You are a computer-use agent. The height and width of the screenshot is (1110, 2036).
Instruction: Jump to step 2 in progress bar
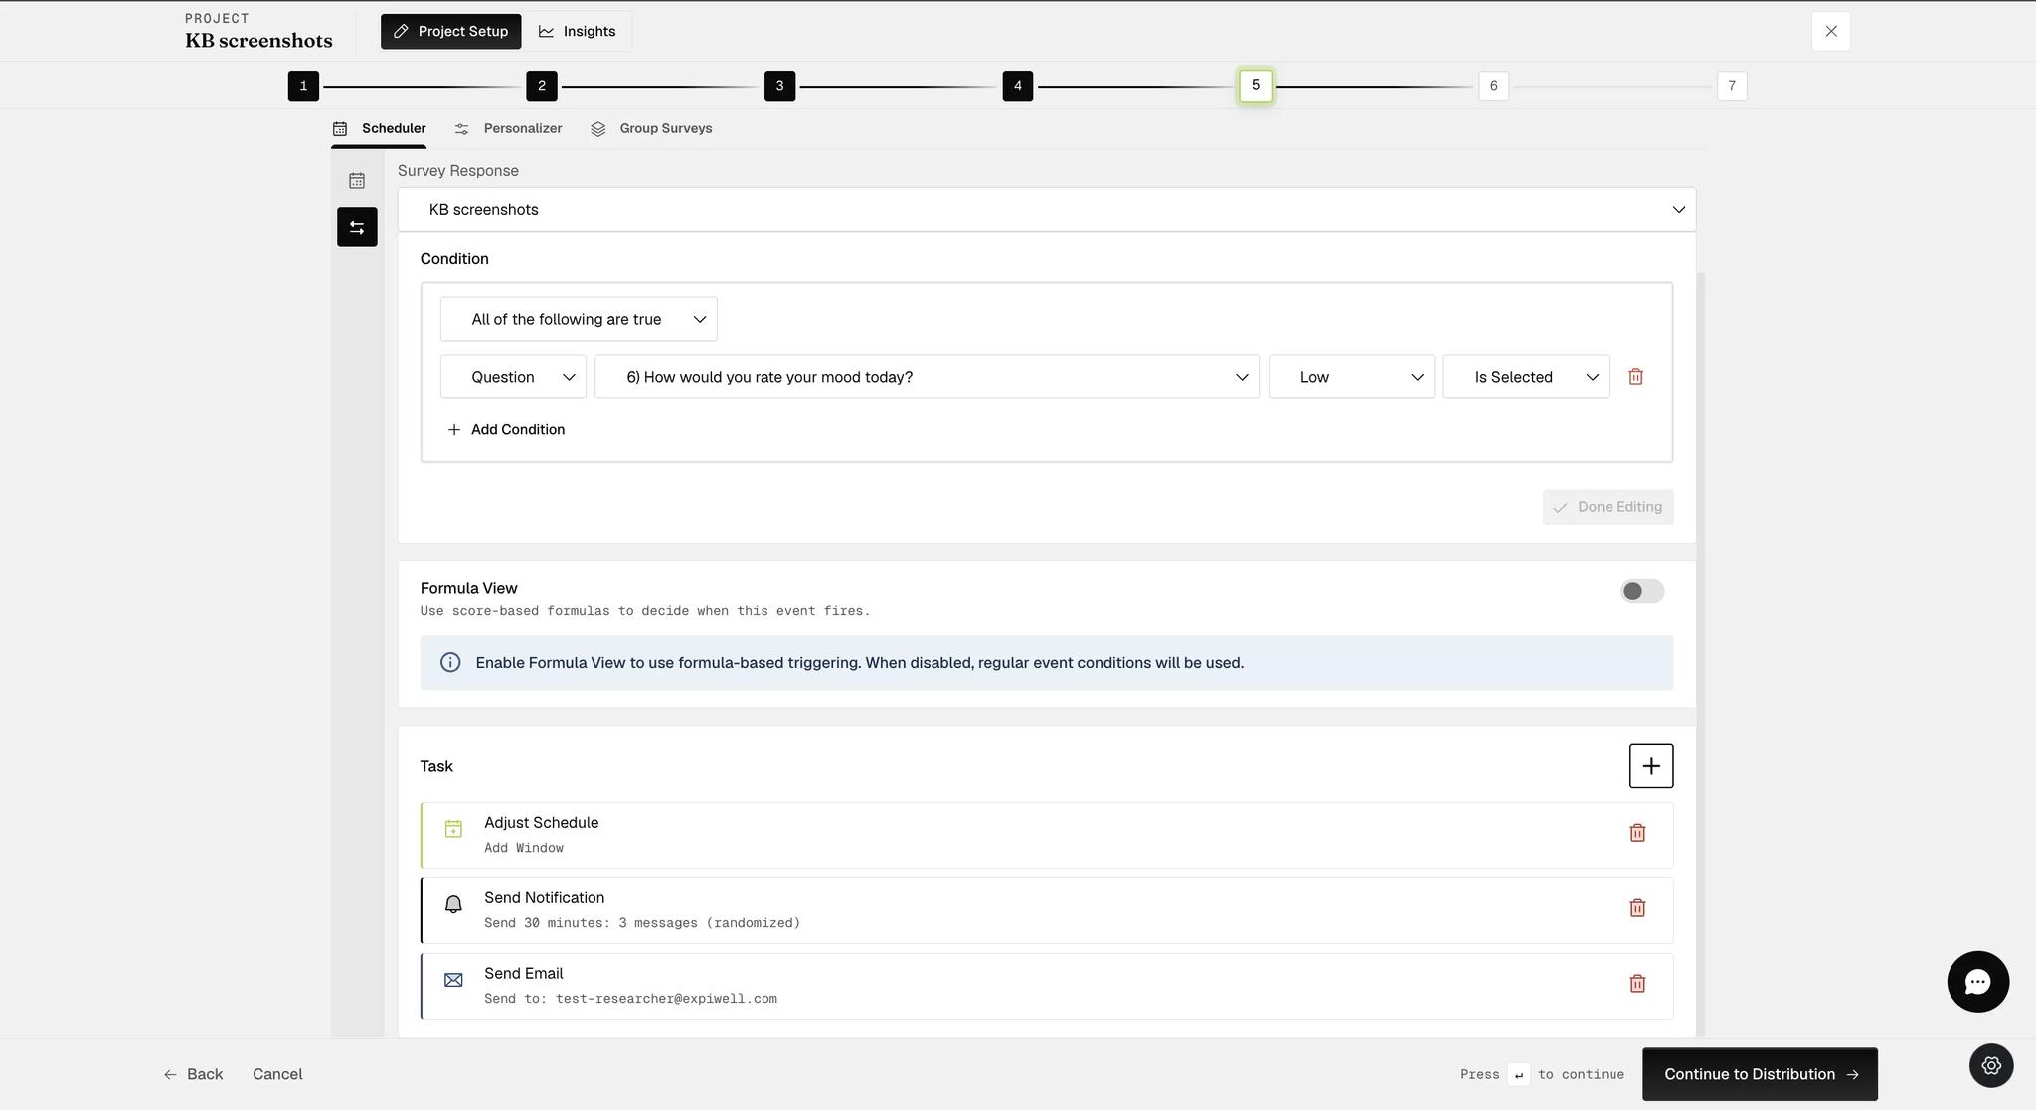pos(542,86)
